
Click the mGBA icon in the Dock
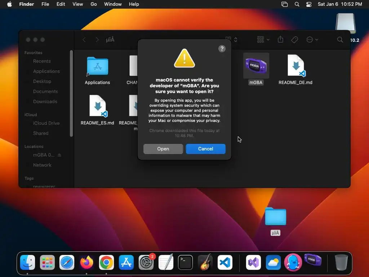[x=313, y=260]
